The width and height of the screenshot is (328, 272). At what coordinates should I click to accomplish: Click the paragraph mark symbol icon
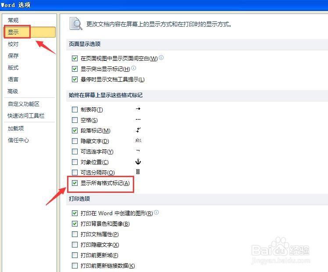(x=138, y=130)
